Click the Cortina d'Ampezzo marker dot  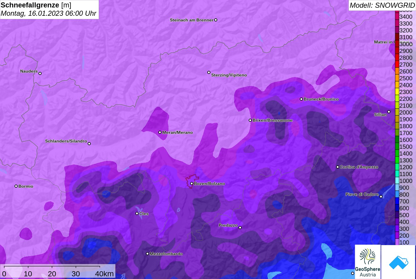click(x=338, y=167)
